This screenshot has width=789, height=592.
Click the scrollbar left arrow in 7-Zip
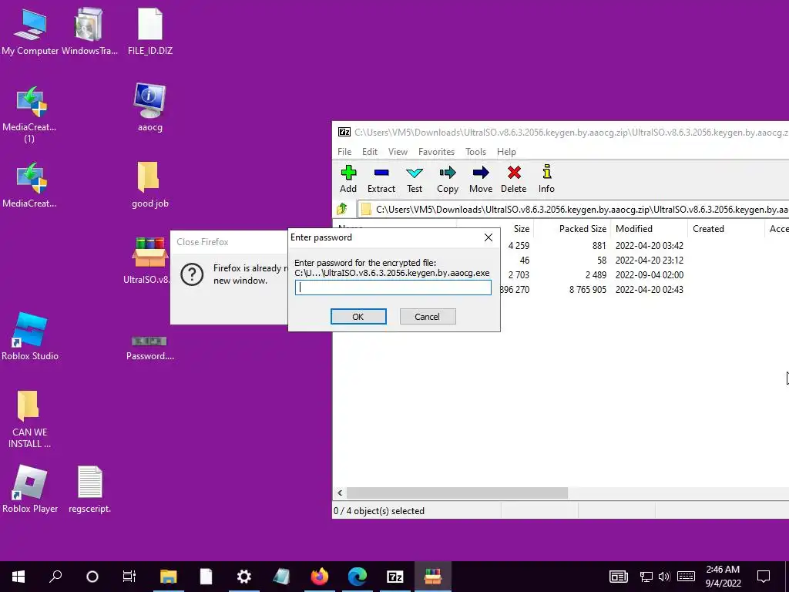340,493
